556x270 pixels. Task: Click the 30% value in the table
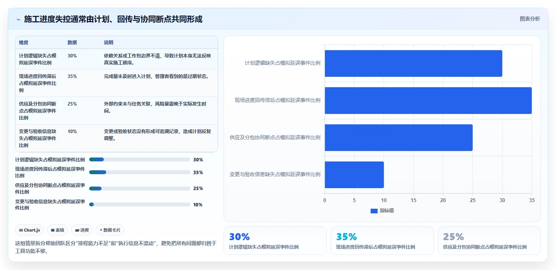tap(72, 56)
